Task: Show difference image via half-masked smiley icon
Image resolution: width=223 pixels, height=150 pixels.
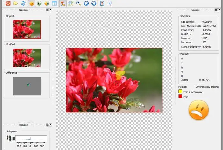Action: [47, 3]
